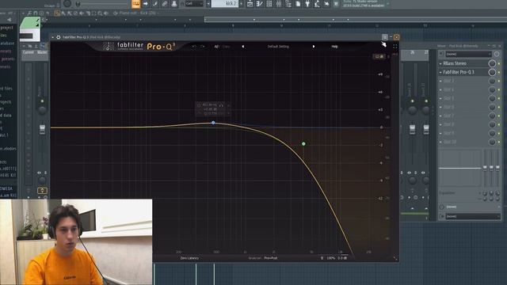Image resolution: width=507 pixels, height=285 pixels.
Task: Click the main volume knob at top
Action: click(67, 4)
